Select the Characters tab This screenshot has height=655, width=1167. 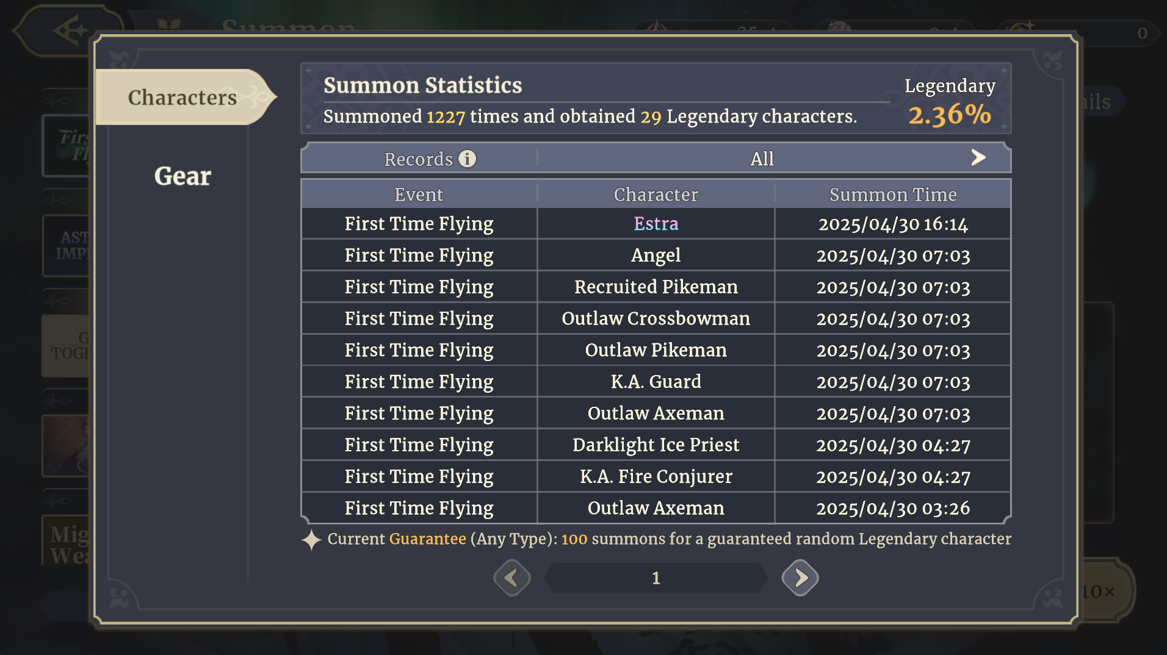182,98
